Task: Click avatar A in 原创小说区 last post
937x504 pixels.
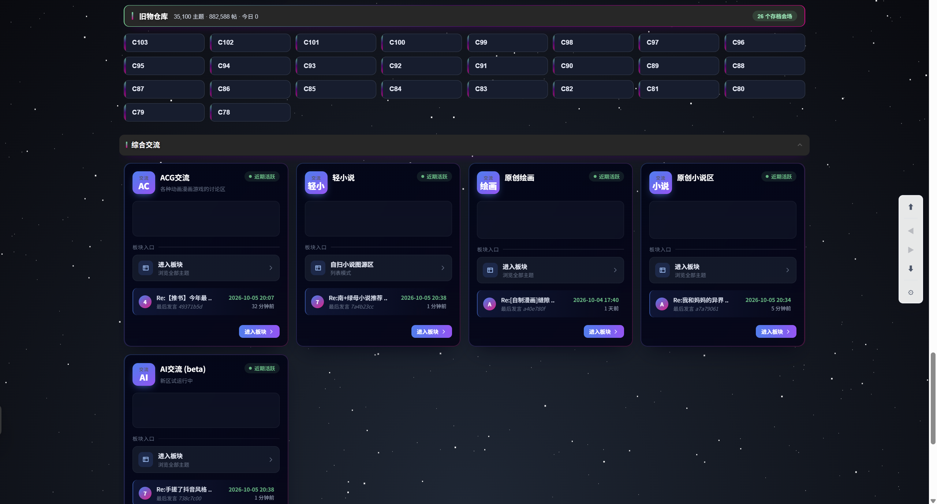Action: [x=662, y=304]
